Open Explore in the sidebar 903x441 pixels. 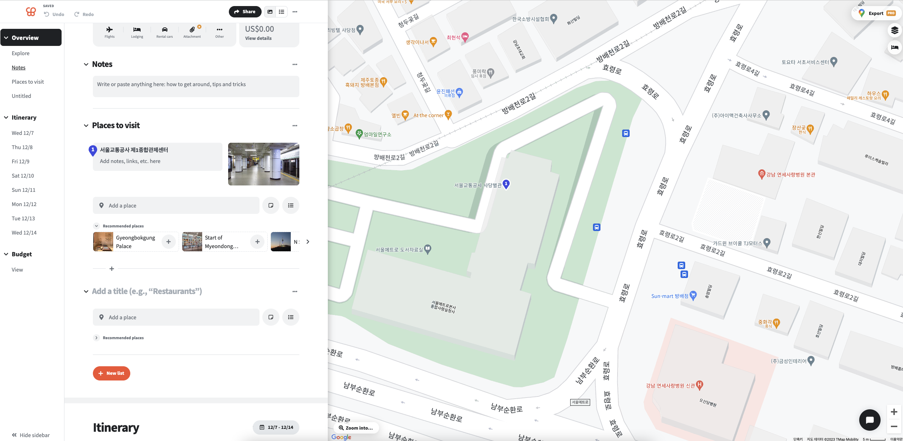click(x=21, y=53)
